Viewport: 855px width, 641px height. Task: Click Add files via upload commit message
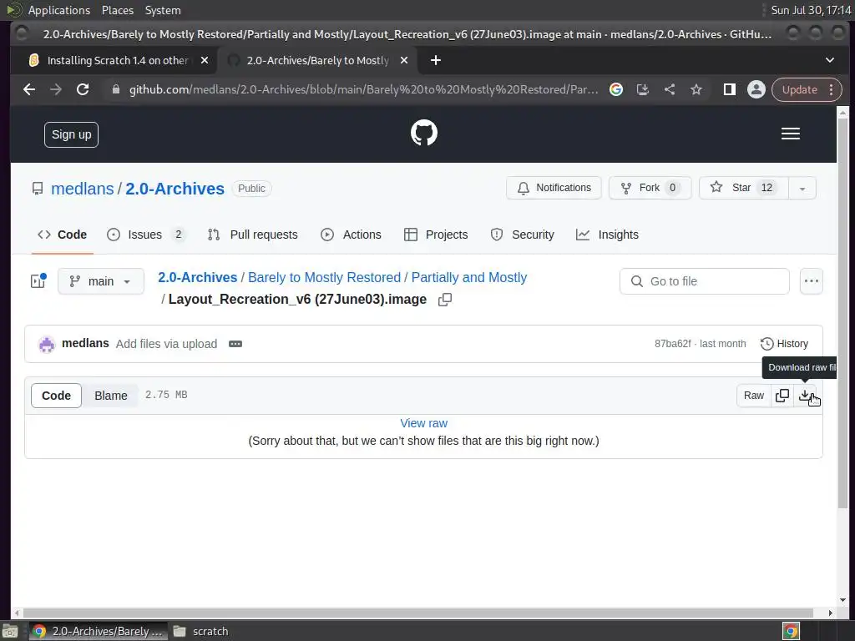166,344
